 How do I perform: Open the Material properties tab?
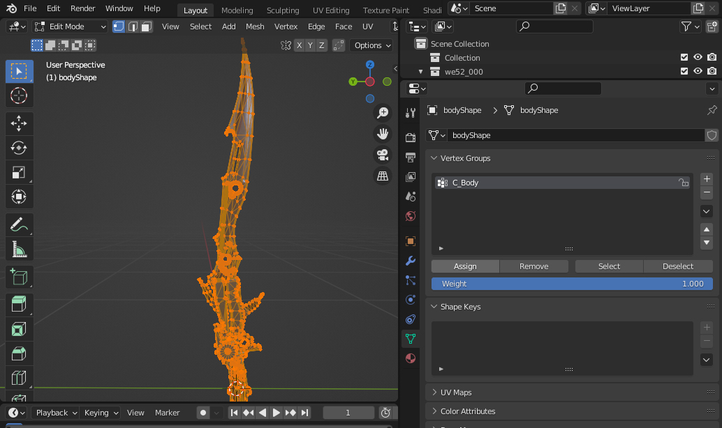pos(411,358)
